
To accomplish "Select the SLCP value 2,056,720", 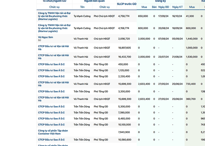I will click(124, 39).
